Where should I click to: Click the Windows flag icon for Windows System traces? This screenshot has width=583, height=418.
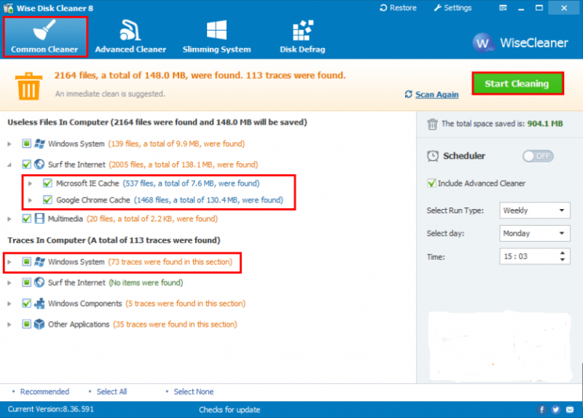click(x=39, y=261)
